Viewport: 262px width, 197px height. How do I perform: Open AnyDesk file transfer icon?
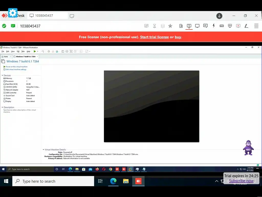point(181,26)
